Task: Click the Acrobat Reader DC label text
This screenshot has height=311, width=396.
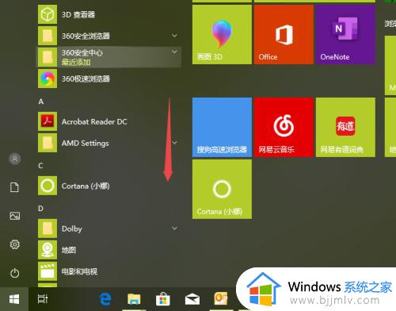Action: point(94,121)
